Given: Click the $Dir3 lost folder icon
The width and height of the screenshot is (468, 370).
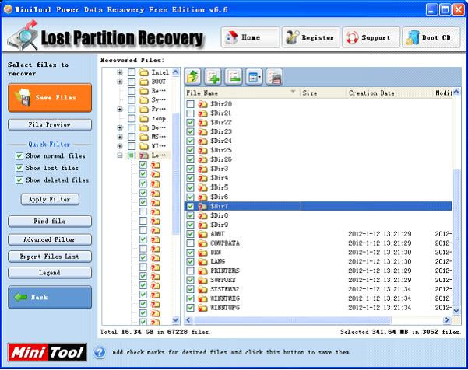Looking at the screenshot, I should [x=203, y=169].
